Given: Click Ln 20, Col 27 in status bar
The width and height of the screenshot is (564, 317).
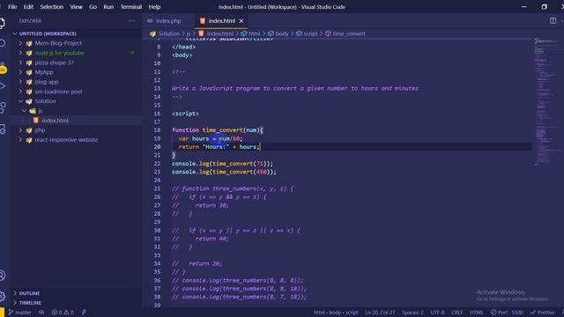Looking at the screenshot, I should [x=380, y=313].
